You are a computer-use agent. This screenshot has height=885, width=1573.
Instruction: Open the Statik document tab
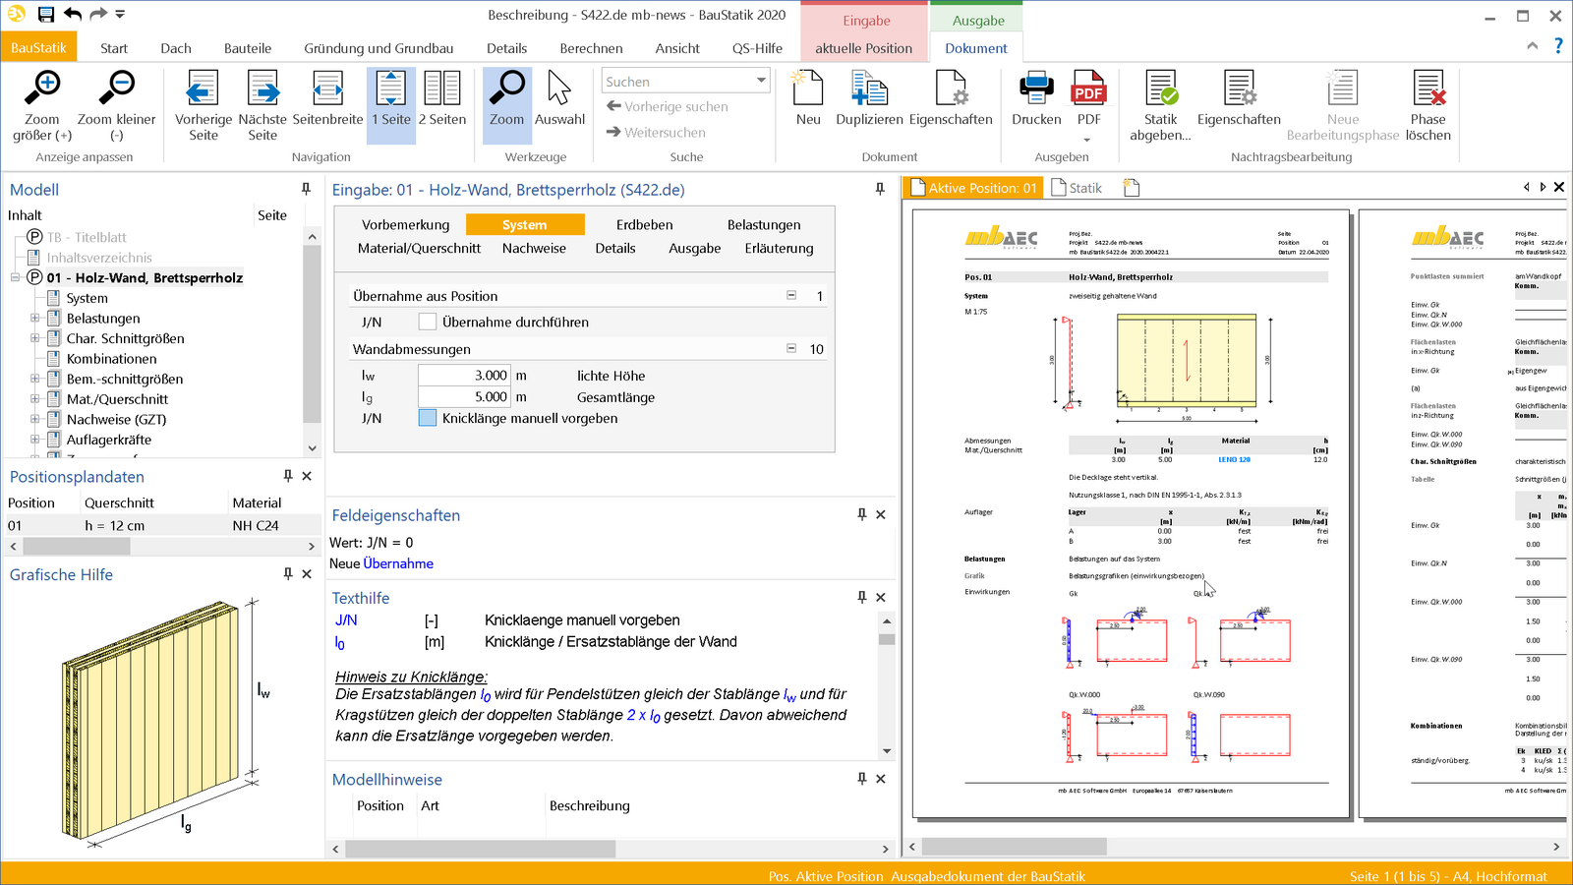[x=1078, y=188]
